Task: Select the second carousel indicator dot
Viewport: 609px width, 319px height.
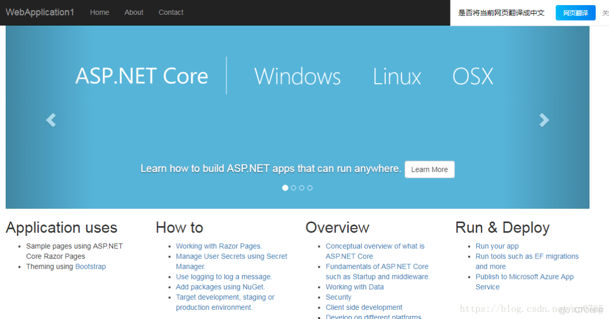Action: [x=293, y=188]
